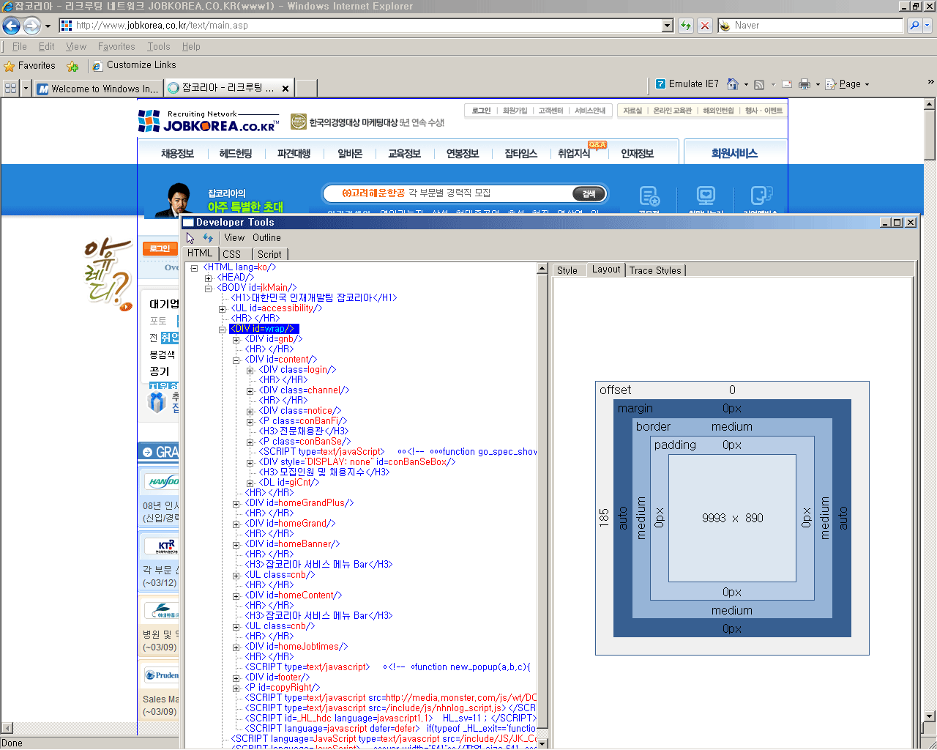Click the refresh DOM icon in Developer Tools

pyautogui.click(x=208, y=238)
